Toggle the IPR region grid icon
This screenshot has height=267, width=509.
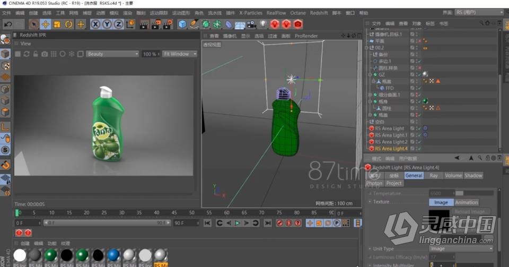click(x=54, y=54)
